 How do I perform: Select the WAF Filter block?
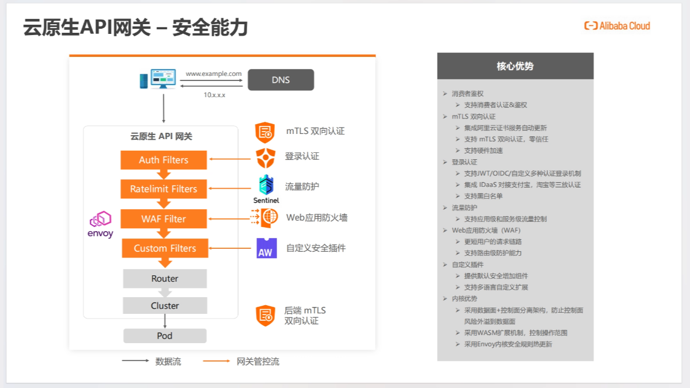163,218
